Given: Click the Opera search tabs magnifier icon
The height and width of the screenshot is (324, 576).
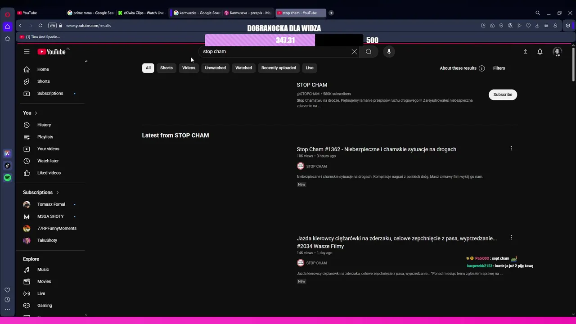Looking at the screenshot, I should point(538,13).
